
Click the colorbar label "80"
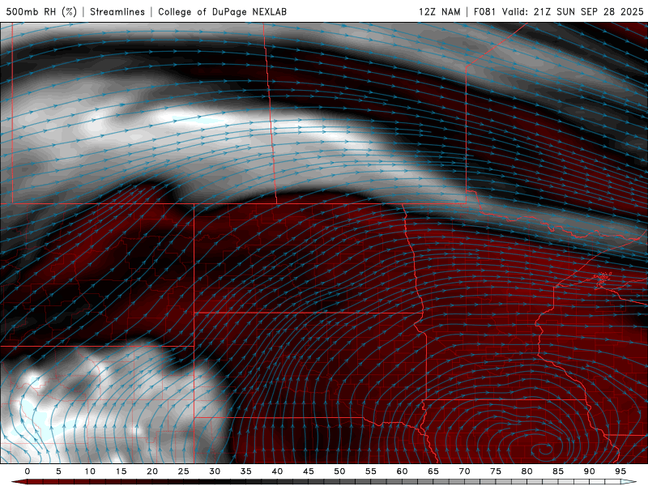pos(527,471)
